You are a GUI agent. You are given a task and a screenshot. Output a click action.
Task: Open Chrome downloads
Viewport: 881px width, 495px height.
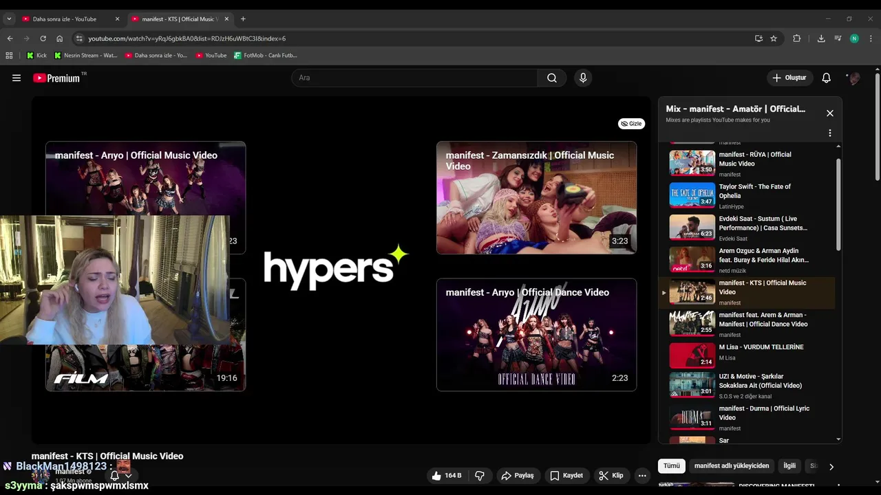click(x=821, y=38)
